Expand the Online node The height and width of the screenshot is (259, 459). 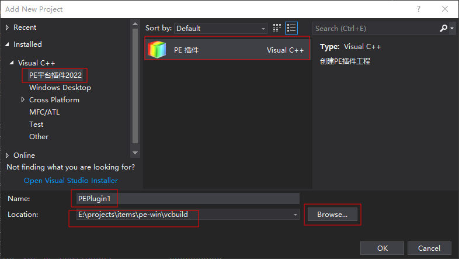coord(8,156)
